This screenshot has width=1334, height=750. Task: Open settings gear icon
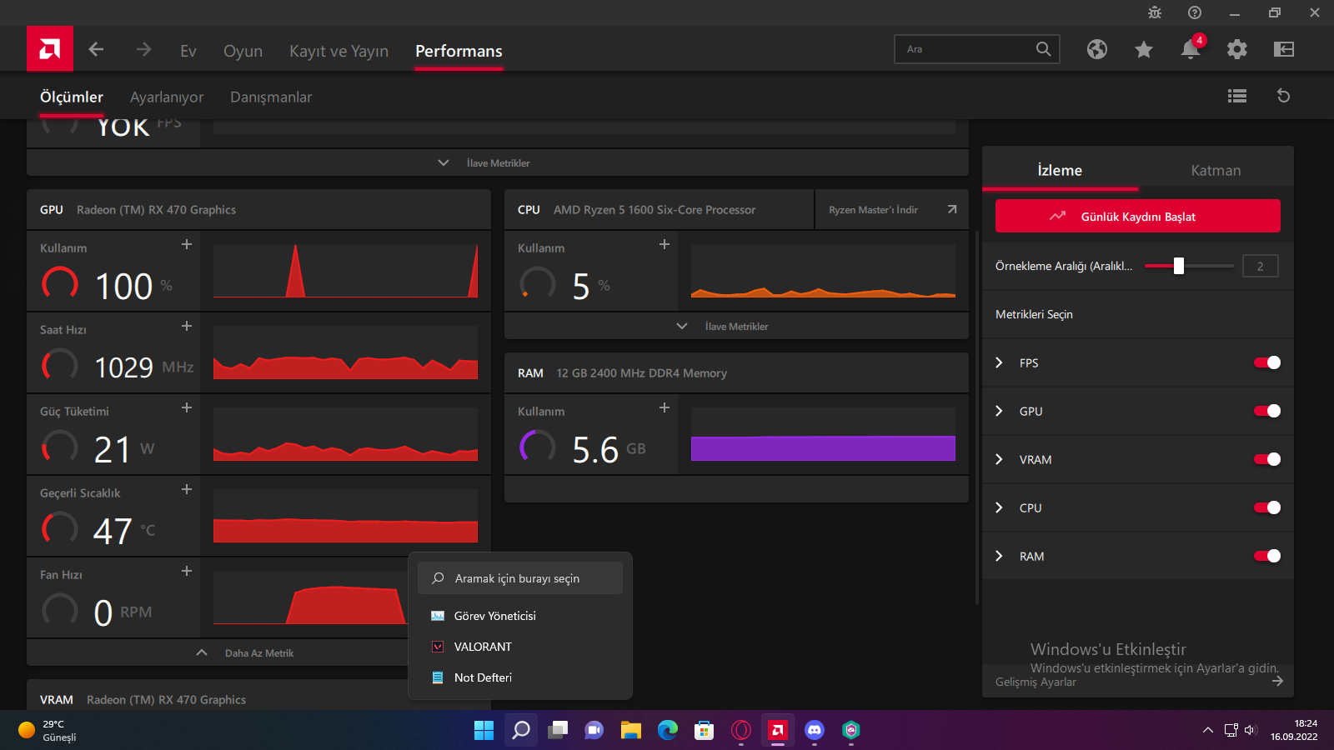(x=1236, y=50)
